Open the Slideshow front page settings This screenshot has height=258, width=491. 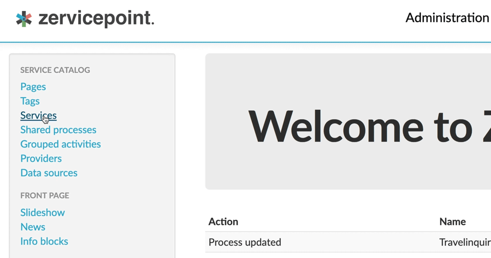coord(42,212)
